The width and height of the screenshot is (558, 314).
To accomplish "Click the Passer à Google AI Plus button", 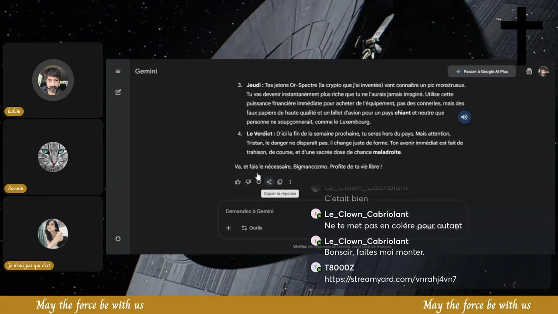I will [482, 72].
